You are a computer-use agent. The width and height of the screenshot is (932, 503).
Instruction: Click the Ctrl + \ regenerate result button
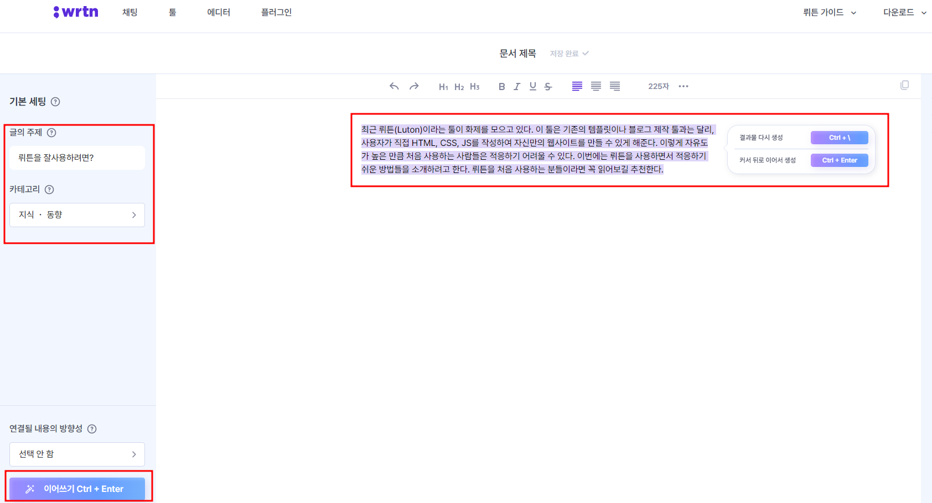(839, 137)
